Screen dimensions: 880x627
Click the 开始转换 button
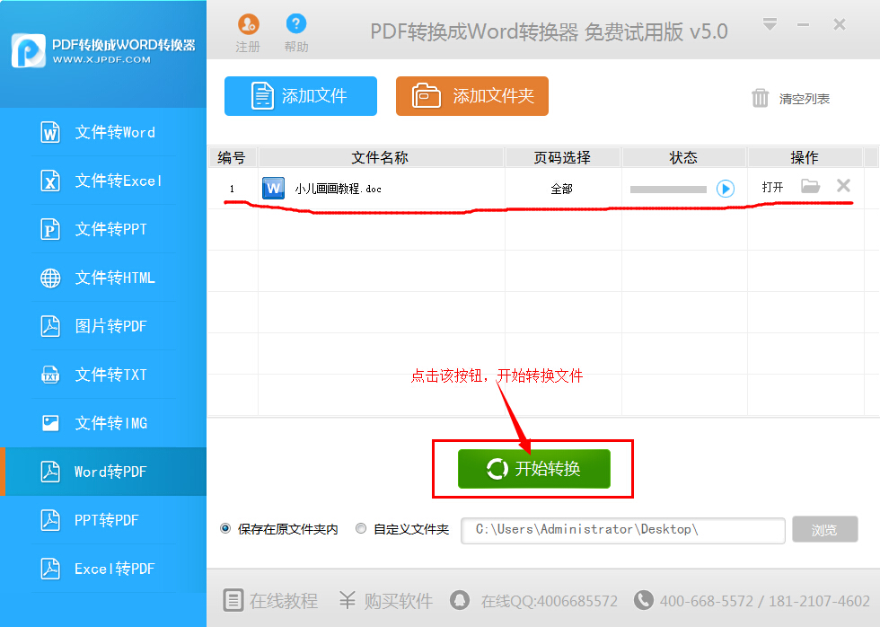533,469
